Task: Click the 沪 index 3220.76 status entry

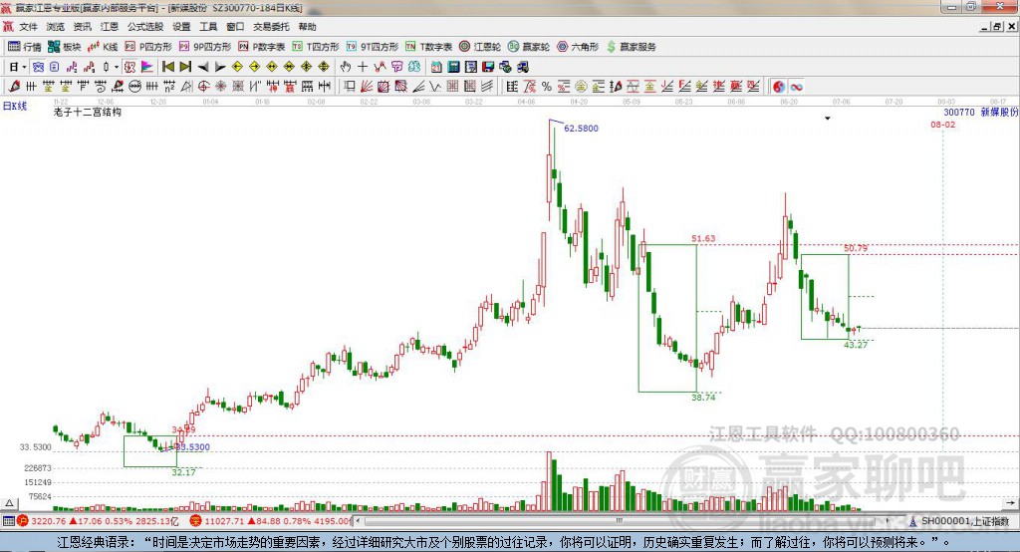Action: pyautogui.click(x=99, y=521)
